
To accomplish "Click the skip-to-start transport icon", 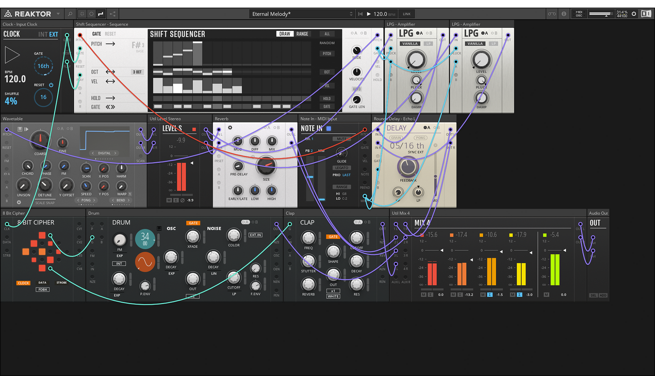I will (360, 14).
